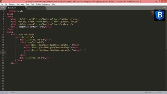Open the tab list dropdown arrow
Viewport: 167px width, 94px height.
click(165, 8)
